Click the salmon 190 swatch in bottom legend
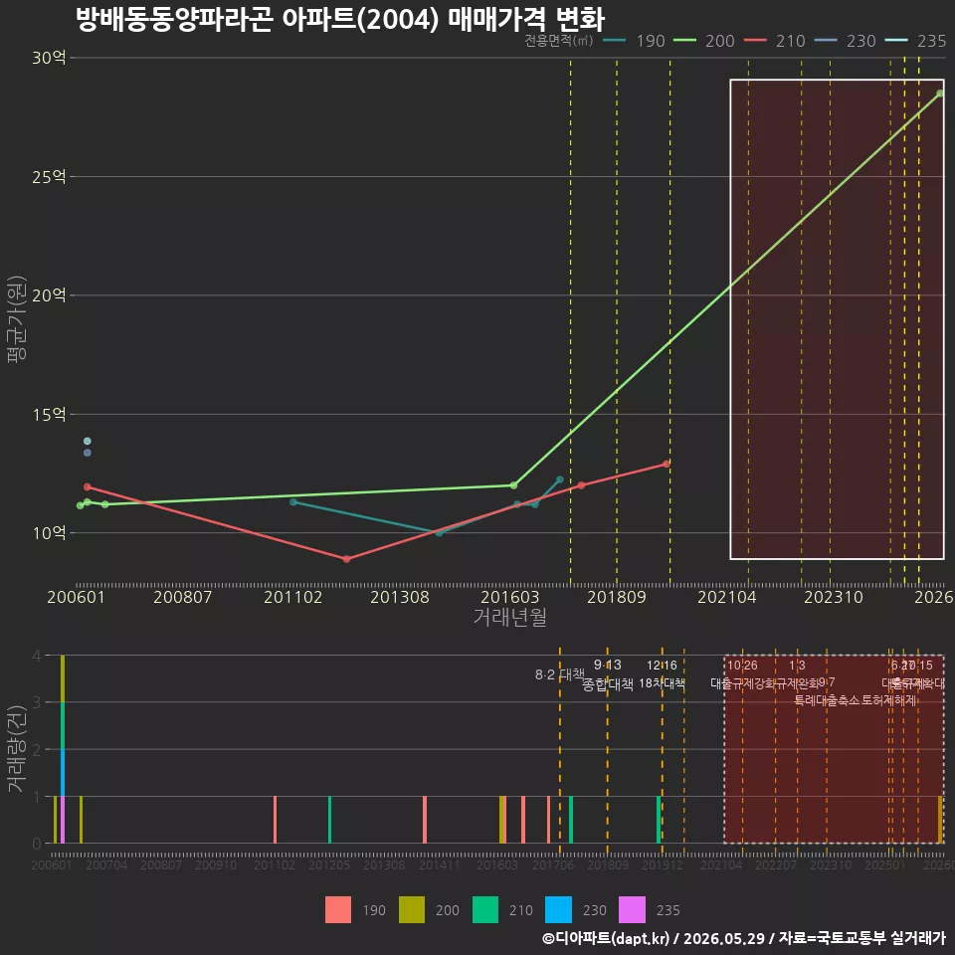 [x=338, y=910]
